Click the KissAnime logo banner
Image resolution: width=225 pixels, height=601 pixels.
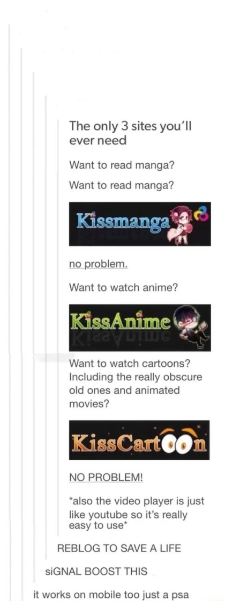pos(140,328)
